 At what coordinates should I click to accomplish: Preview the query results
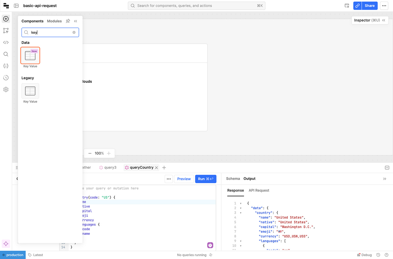pos(184,179)
